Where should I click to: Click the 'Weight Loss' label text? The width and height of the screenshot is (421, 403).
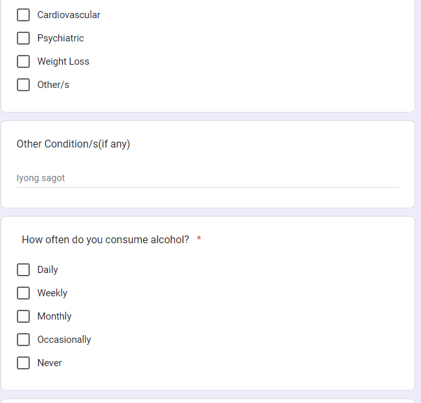63,61
